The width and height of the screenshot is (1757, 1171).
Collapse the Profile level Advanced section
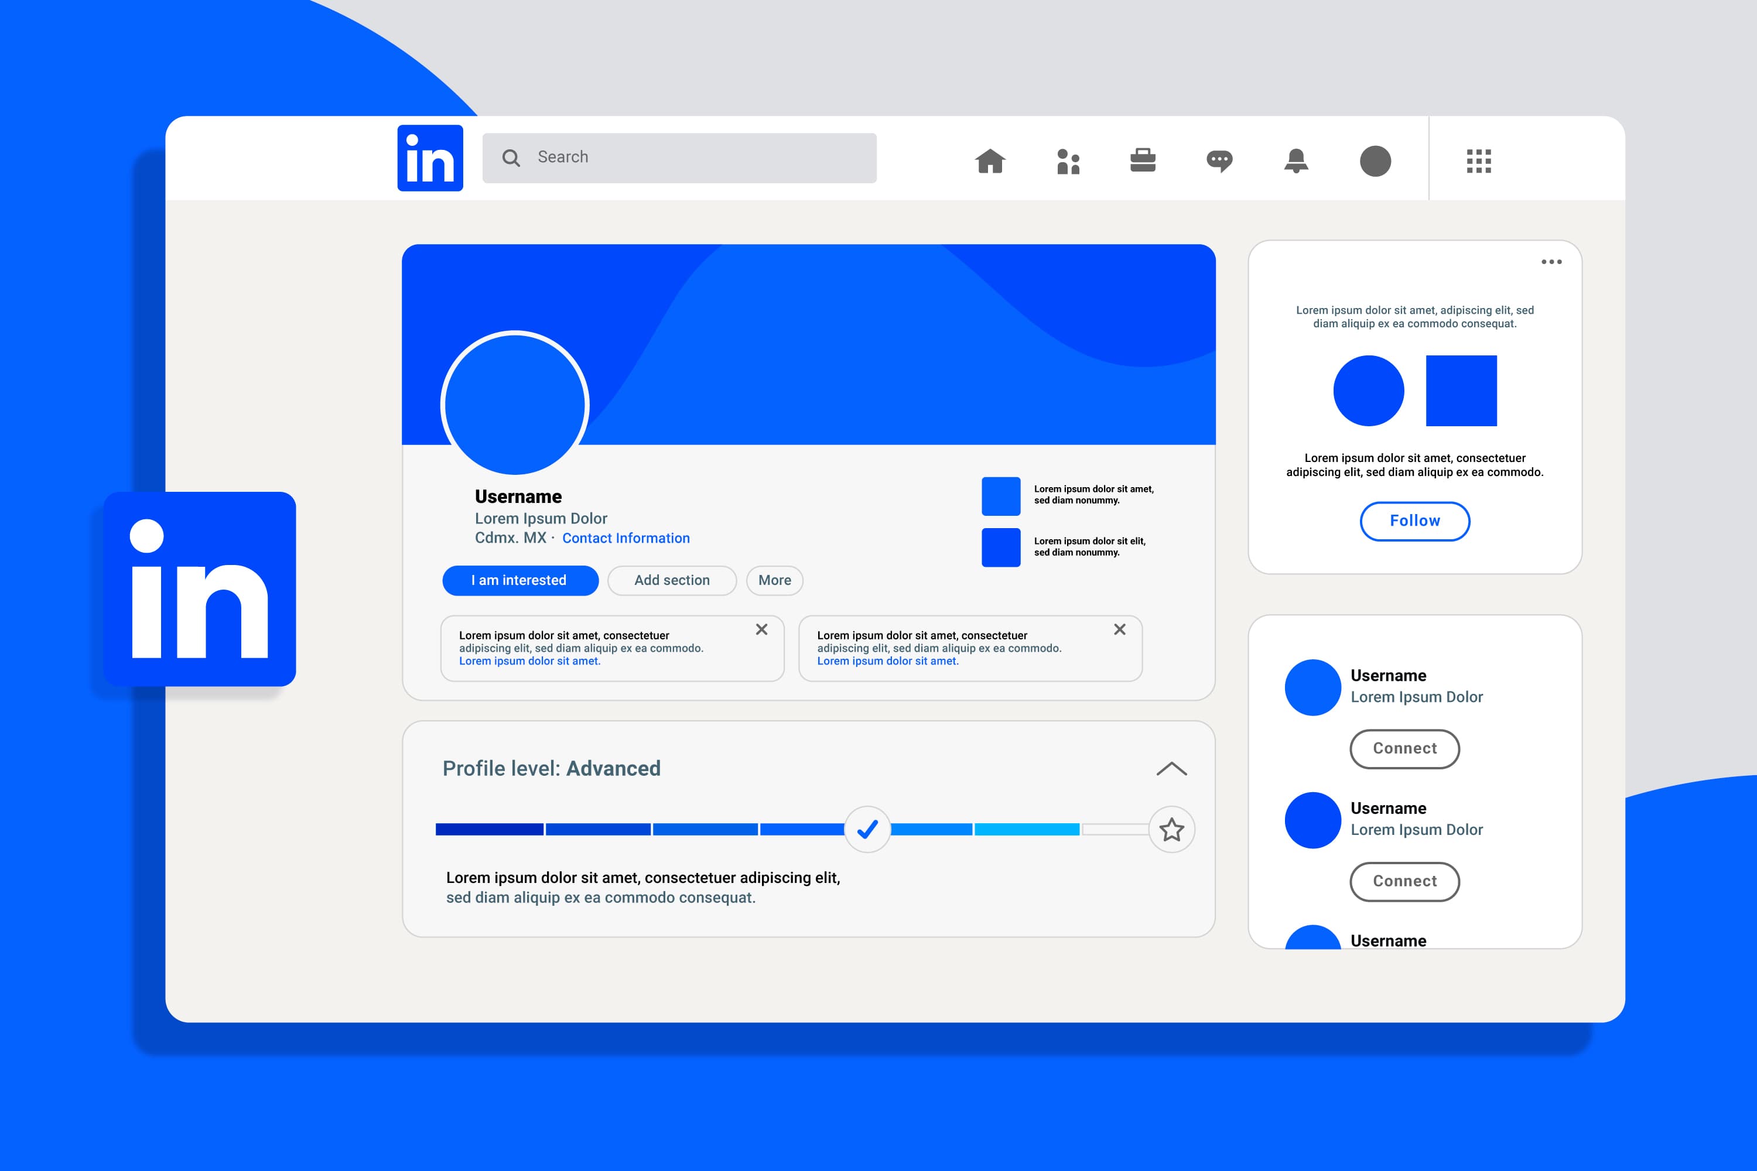(x=1171, y=767)
